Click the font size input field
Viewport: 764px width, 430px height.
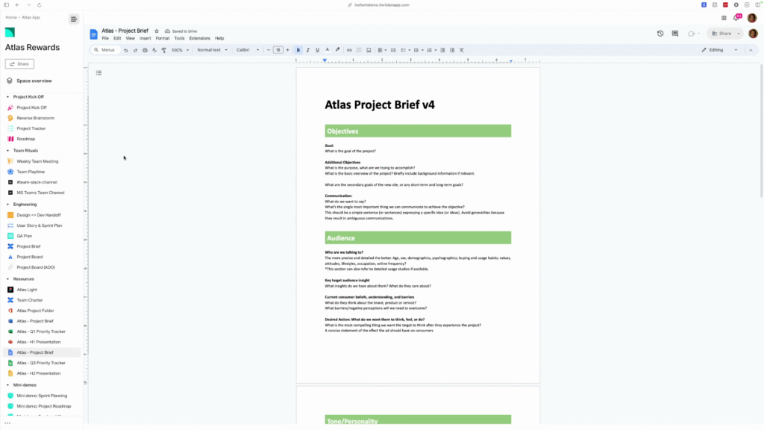pos(278,50)
